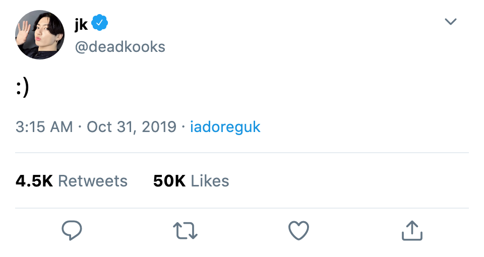
Task: Toggle the heart to favorite this tweet
Action: coord(298,230)
